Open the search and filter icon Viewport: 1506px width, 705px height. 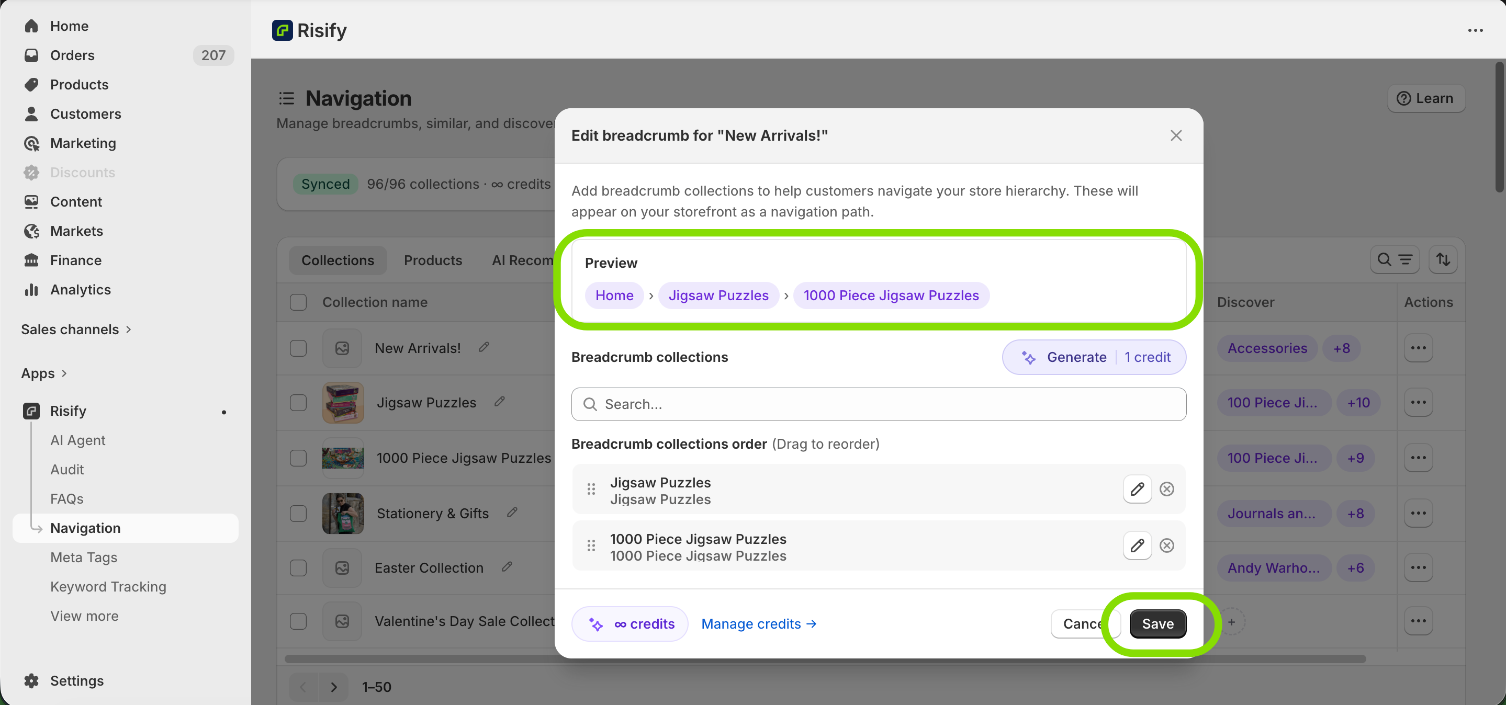pos(1395,259)
